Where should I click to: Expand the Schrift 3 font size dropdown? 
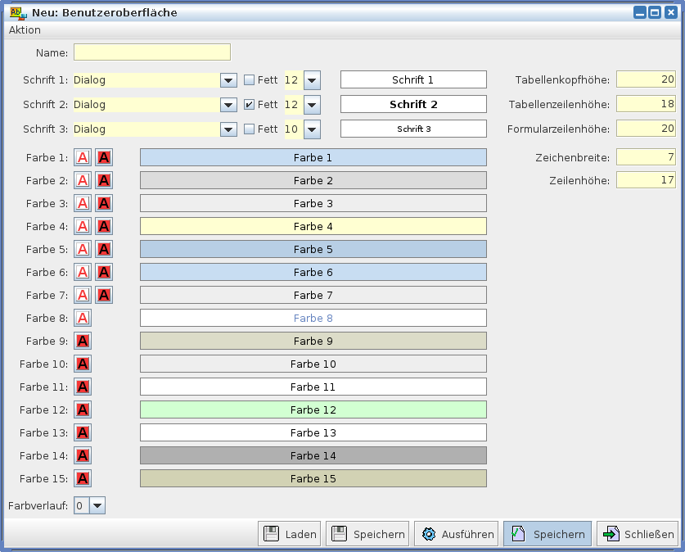[312, 129]
